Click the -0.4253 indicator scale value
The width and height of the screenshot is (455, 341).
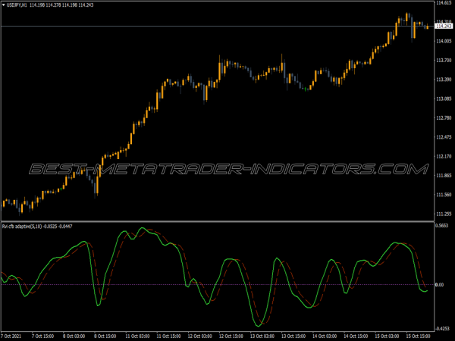(443, 327)
